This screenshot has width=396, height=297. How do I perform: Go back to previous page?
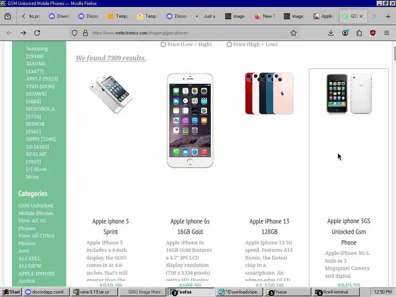coord(9,33)
